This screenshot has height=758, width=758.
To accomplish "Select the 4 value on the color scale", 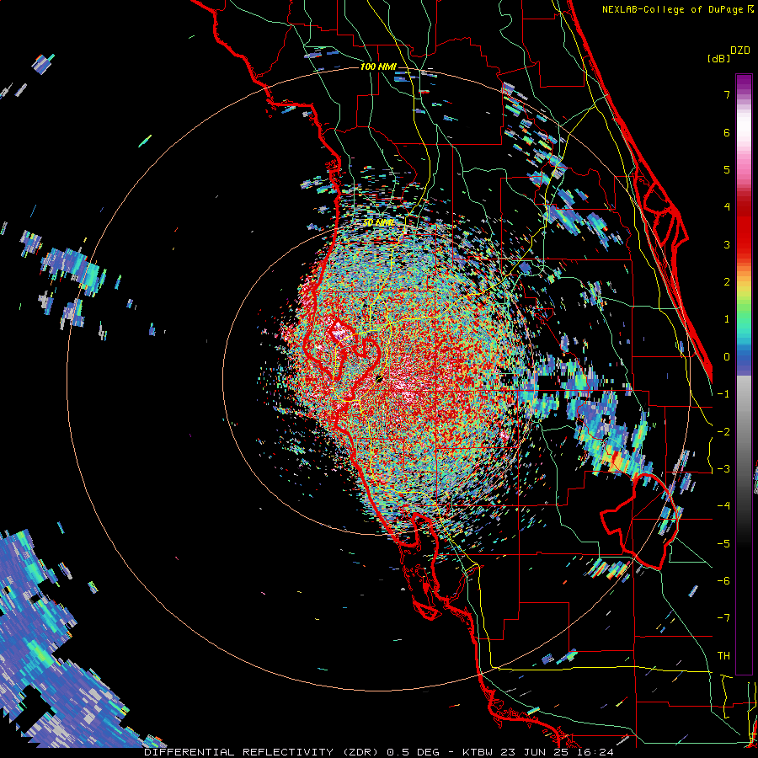I will 727,207.
